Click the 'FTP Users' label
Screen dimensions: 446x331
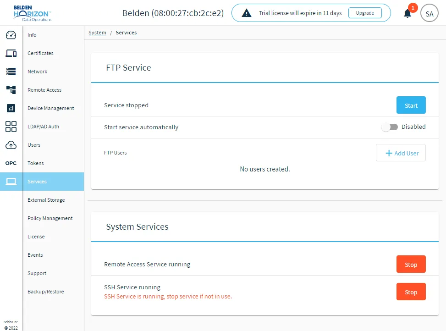tap(115, 153)
